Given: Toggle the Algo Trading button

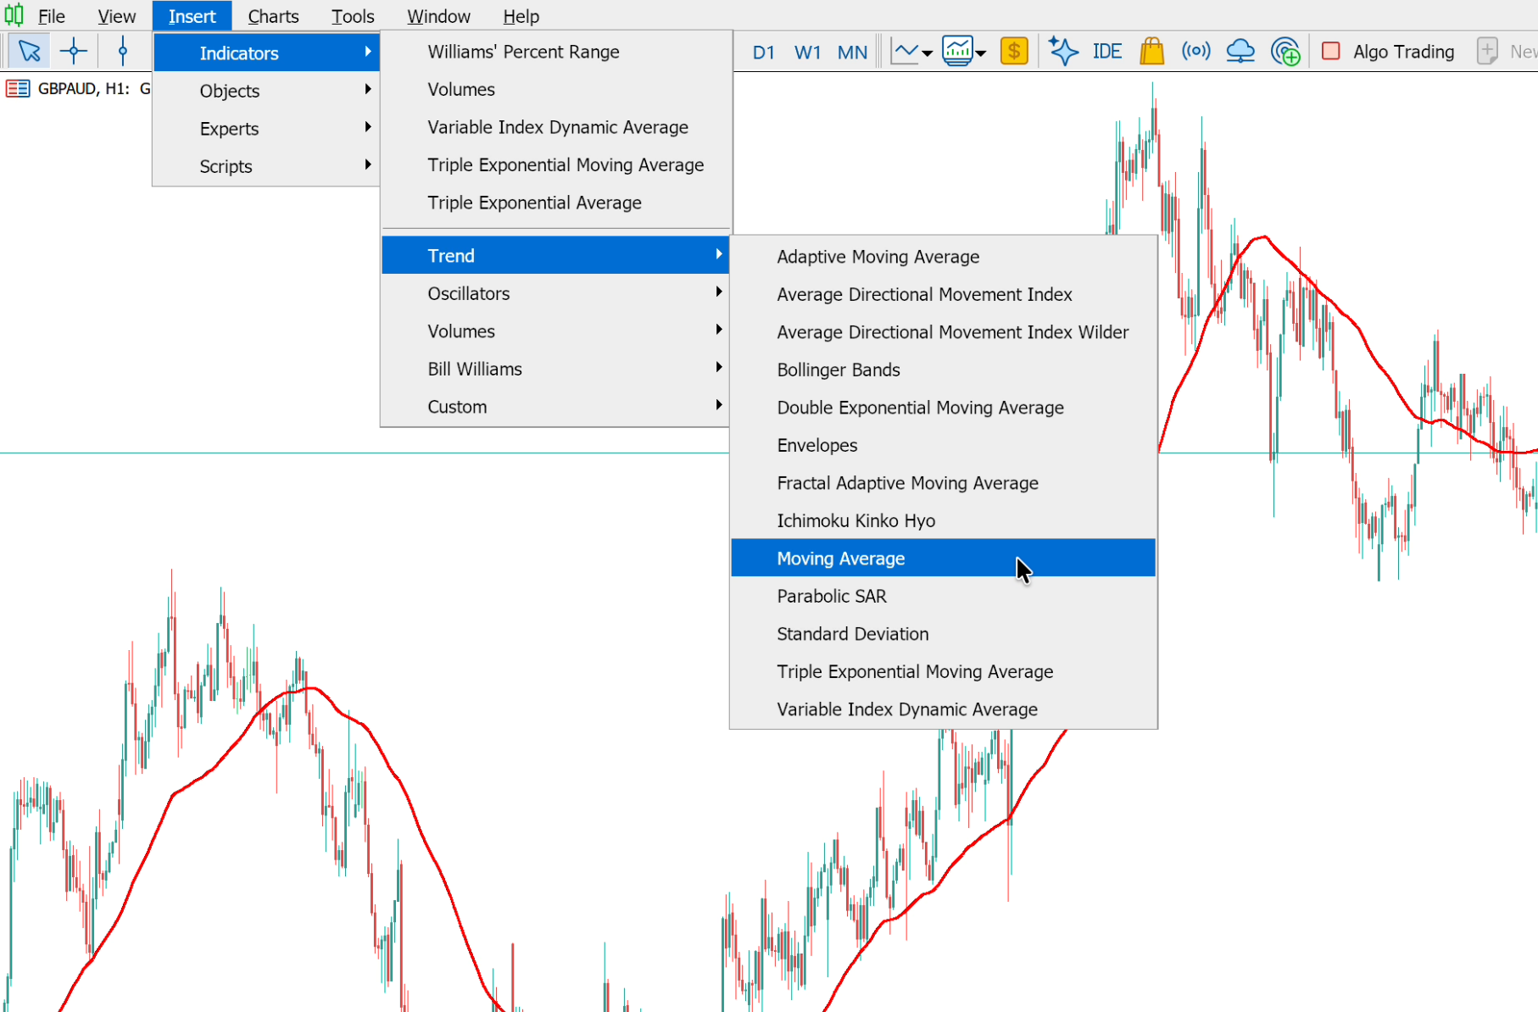Looking at the screenshot, I should click(x=1389, y=52).
